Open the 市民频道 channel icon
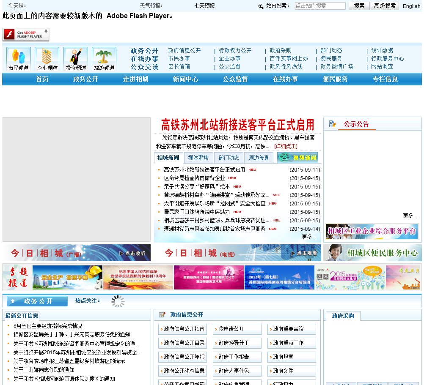The image size is (424, 385). (18, 56)
